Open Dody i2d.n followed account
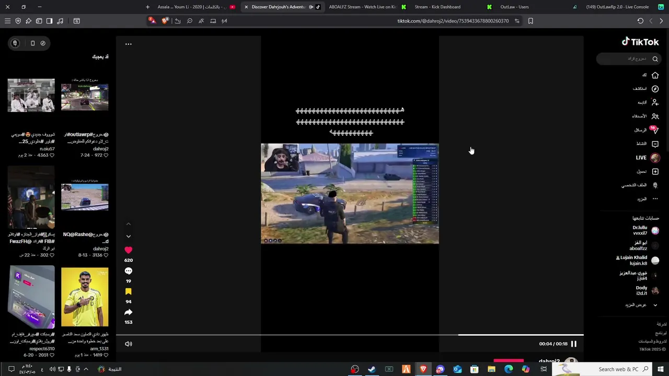The height and width of the screenshot is (376, 669). click(x=648, y=290)
